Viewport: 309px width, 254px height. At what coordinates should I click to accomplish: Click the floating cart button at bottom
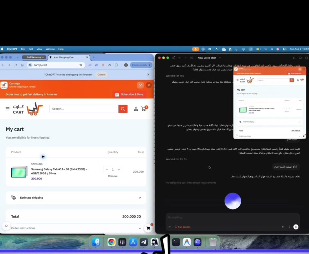click(x=148, y=228)
